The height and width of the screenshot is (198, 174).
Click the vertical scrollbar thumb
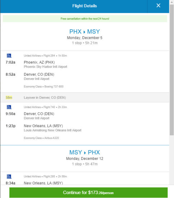(x=171, y=70)
